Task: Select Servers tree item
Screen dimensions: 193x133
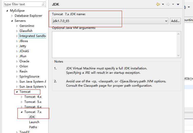Action: (20, 21)
